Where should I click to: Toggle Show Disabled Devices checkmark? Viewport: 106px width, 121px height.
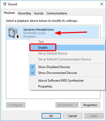coord(33,67)
